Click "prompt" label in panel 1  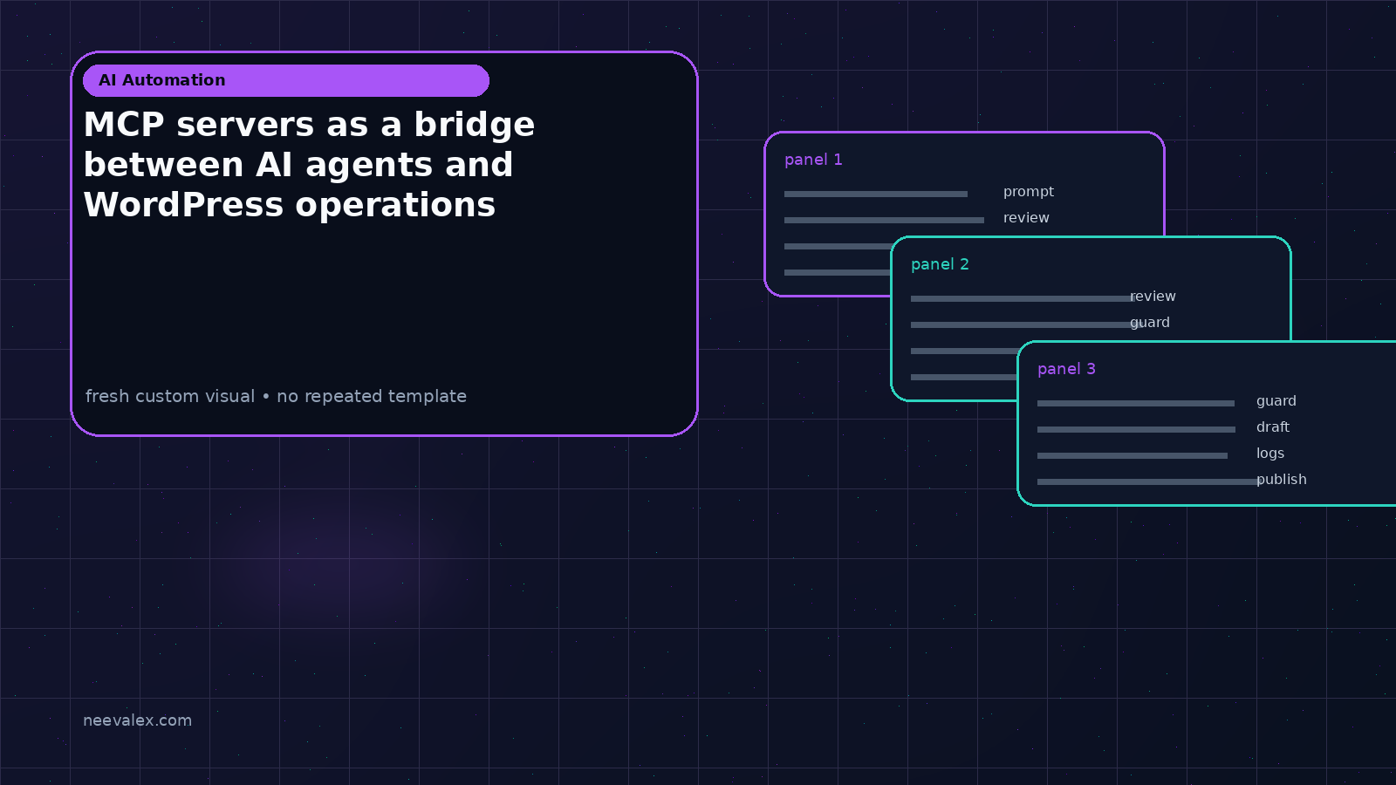point(1029,192)
